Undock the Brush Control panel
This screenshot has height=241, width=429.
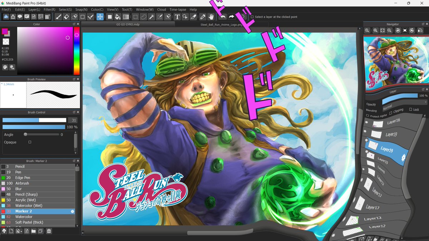74,112
